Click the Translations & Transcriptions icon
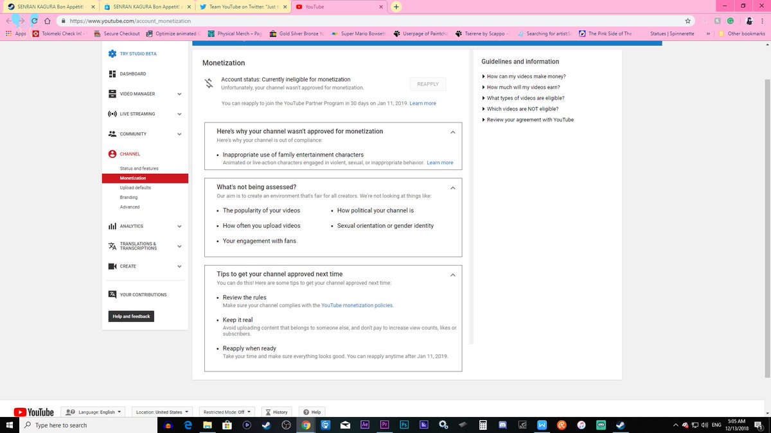 (112, 246)
